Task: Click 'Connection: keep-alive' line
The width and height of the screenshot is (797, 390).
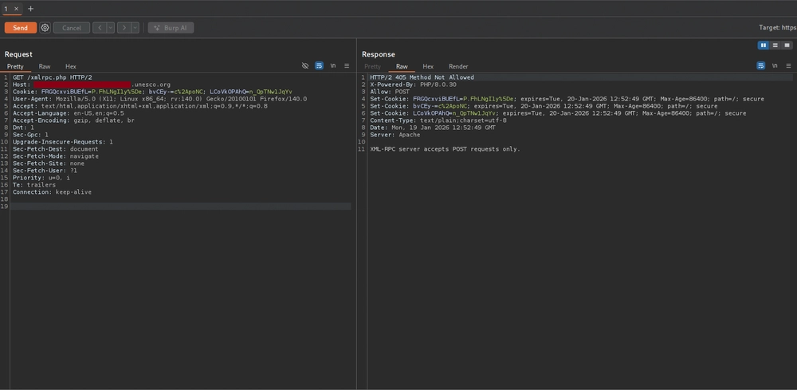Action: click(52, 192)
